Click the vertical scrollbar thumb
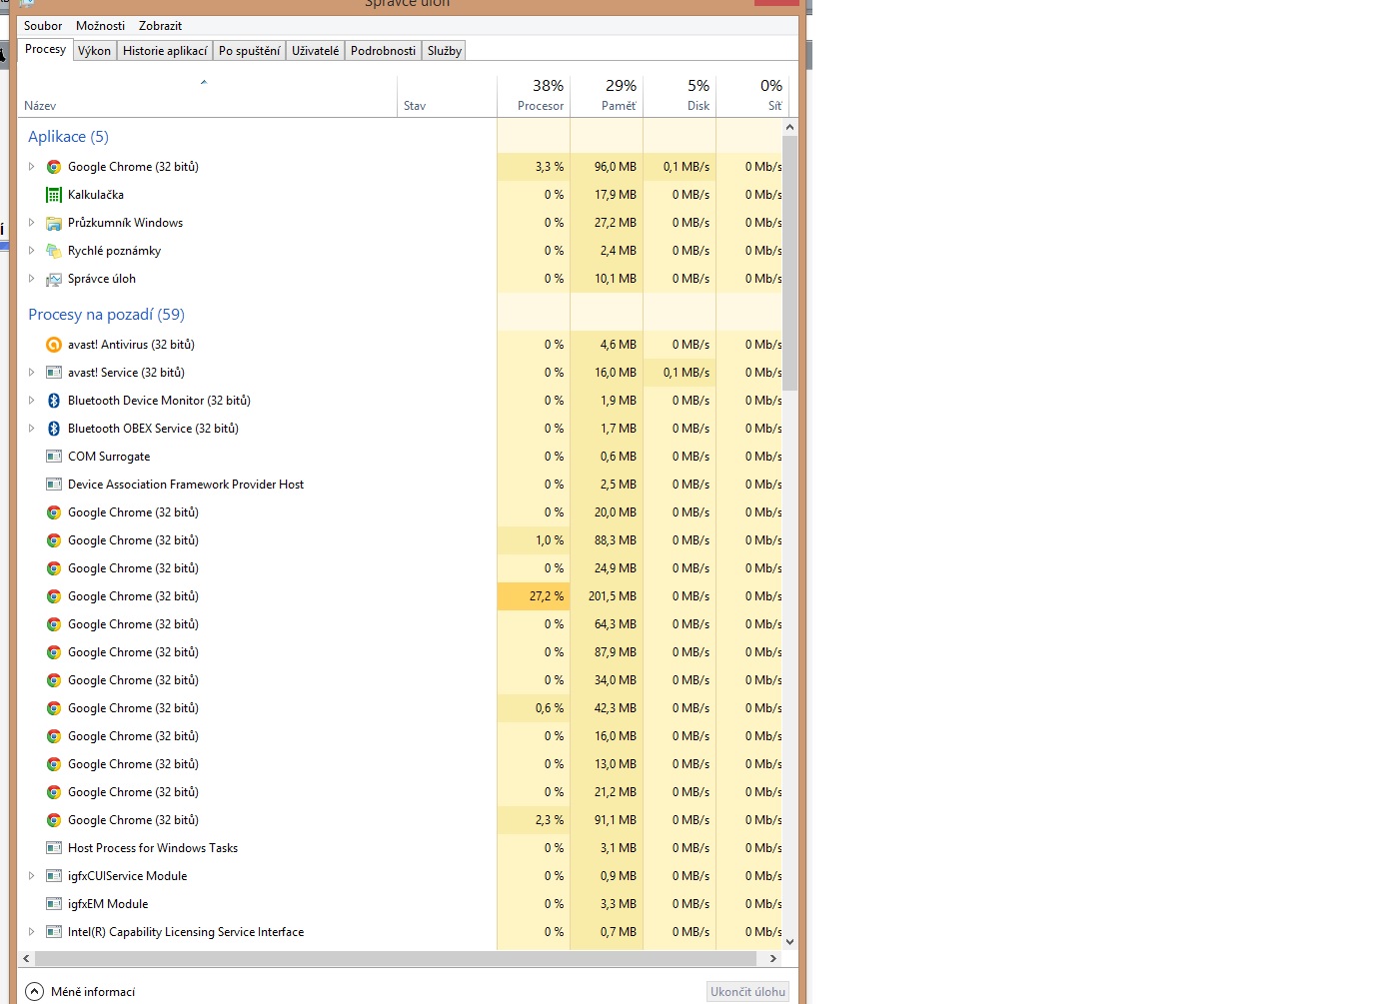 point(789,263)
